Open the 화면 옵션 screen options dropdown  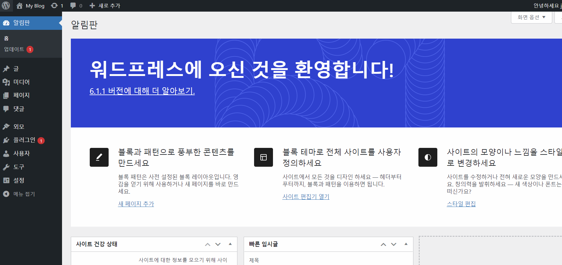[531, 17]
